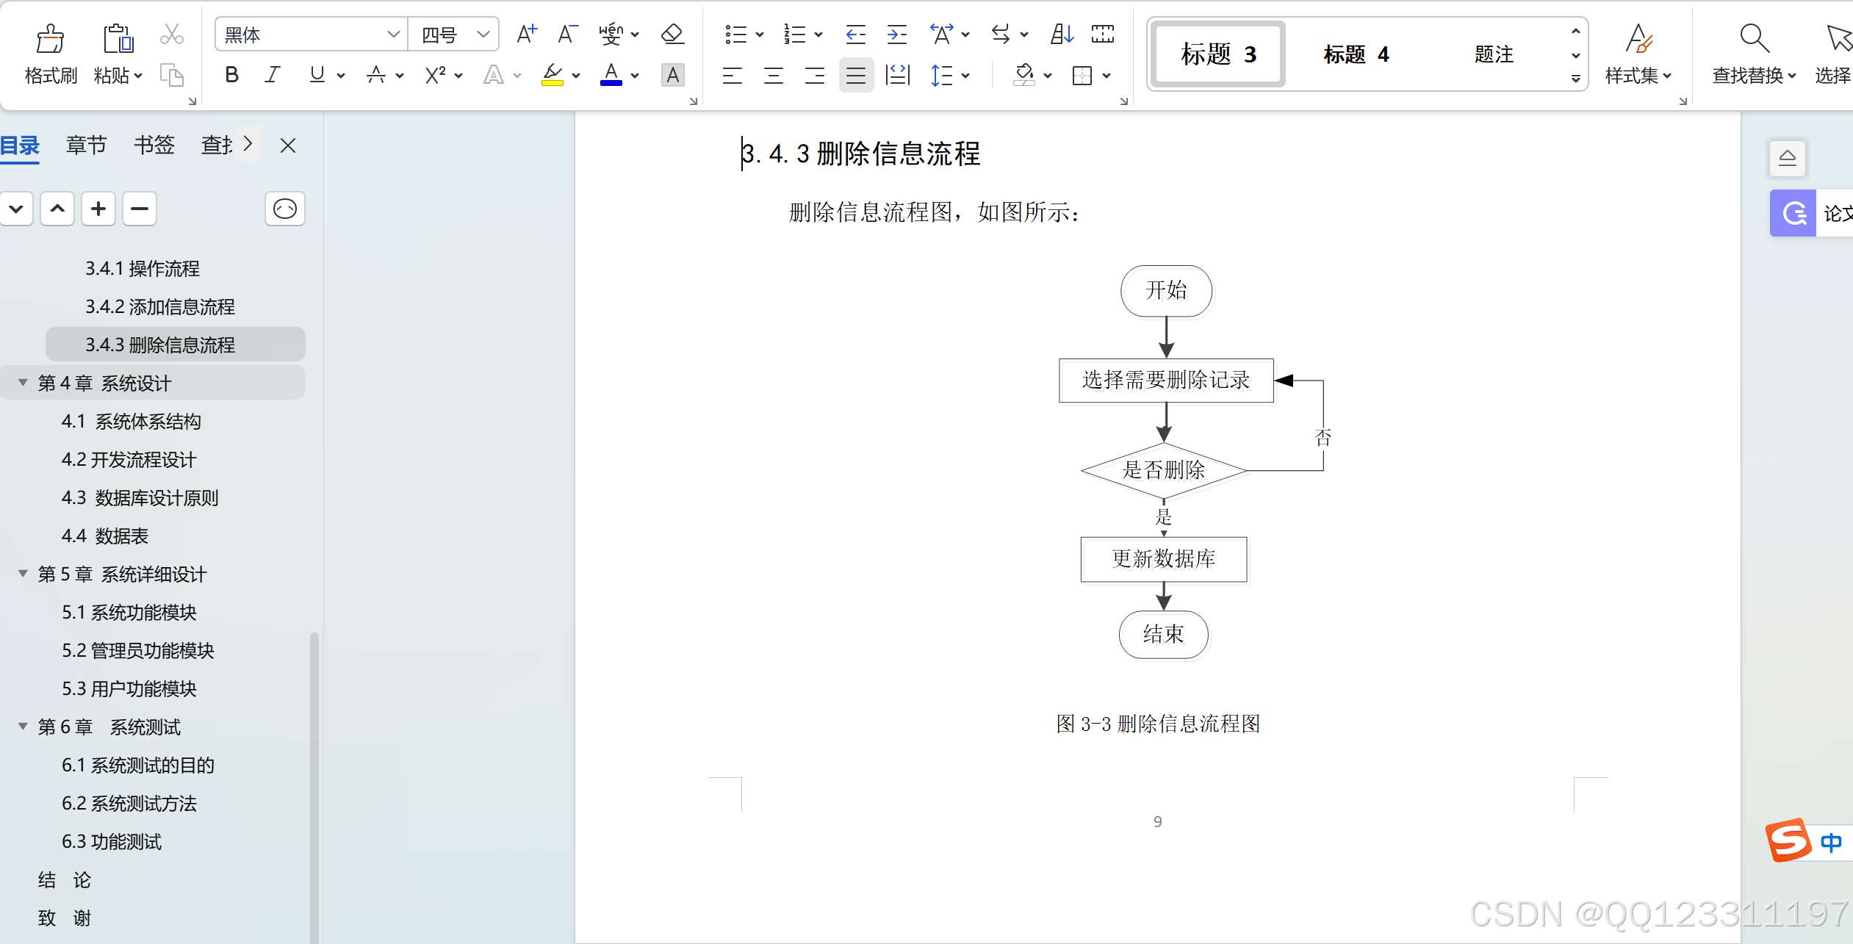Click the increase indent icon

[896, 34]
